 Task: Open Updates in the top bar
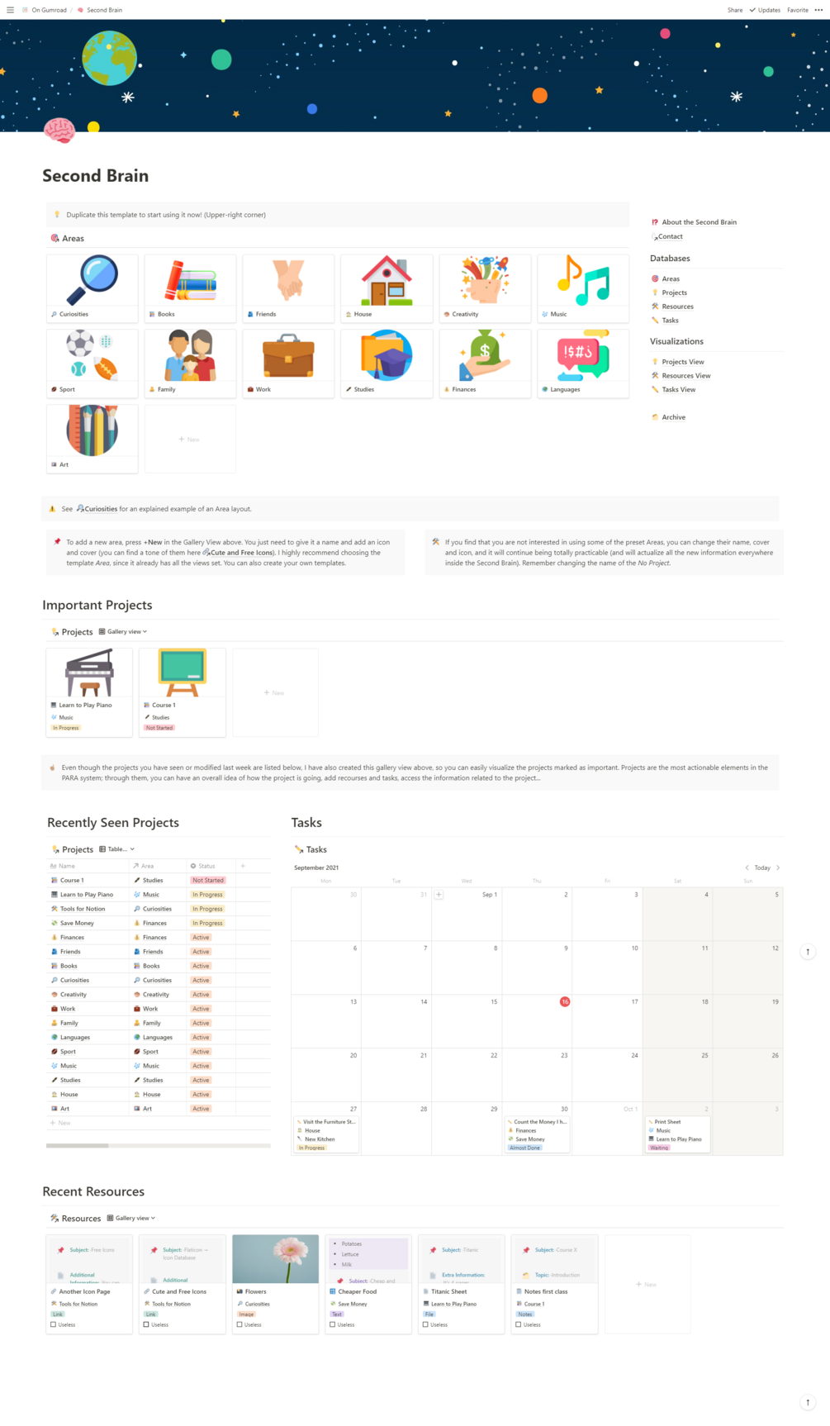[765, 10]
